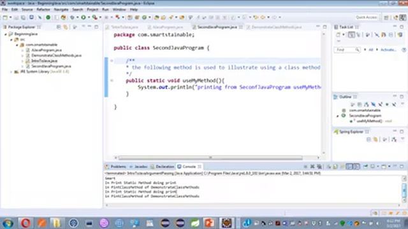
Task: Click the New Task icon in Task List
Action: 338,34
